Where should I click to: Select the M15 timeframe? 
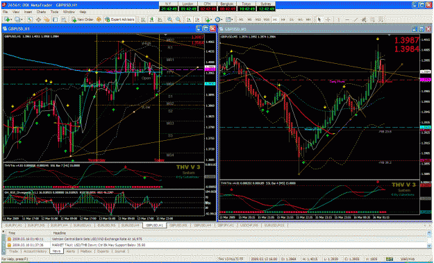258,19
